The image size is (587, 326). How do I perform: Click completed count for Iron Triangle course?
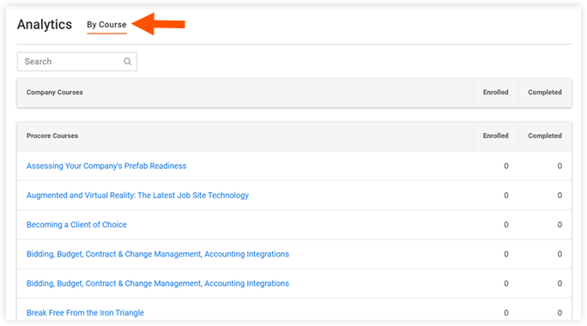560,312
